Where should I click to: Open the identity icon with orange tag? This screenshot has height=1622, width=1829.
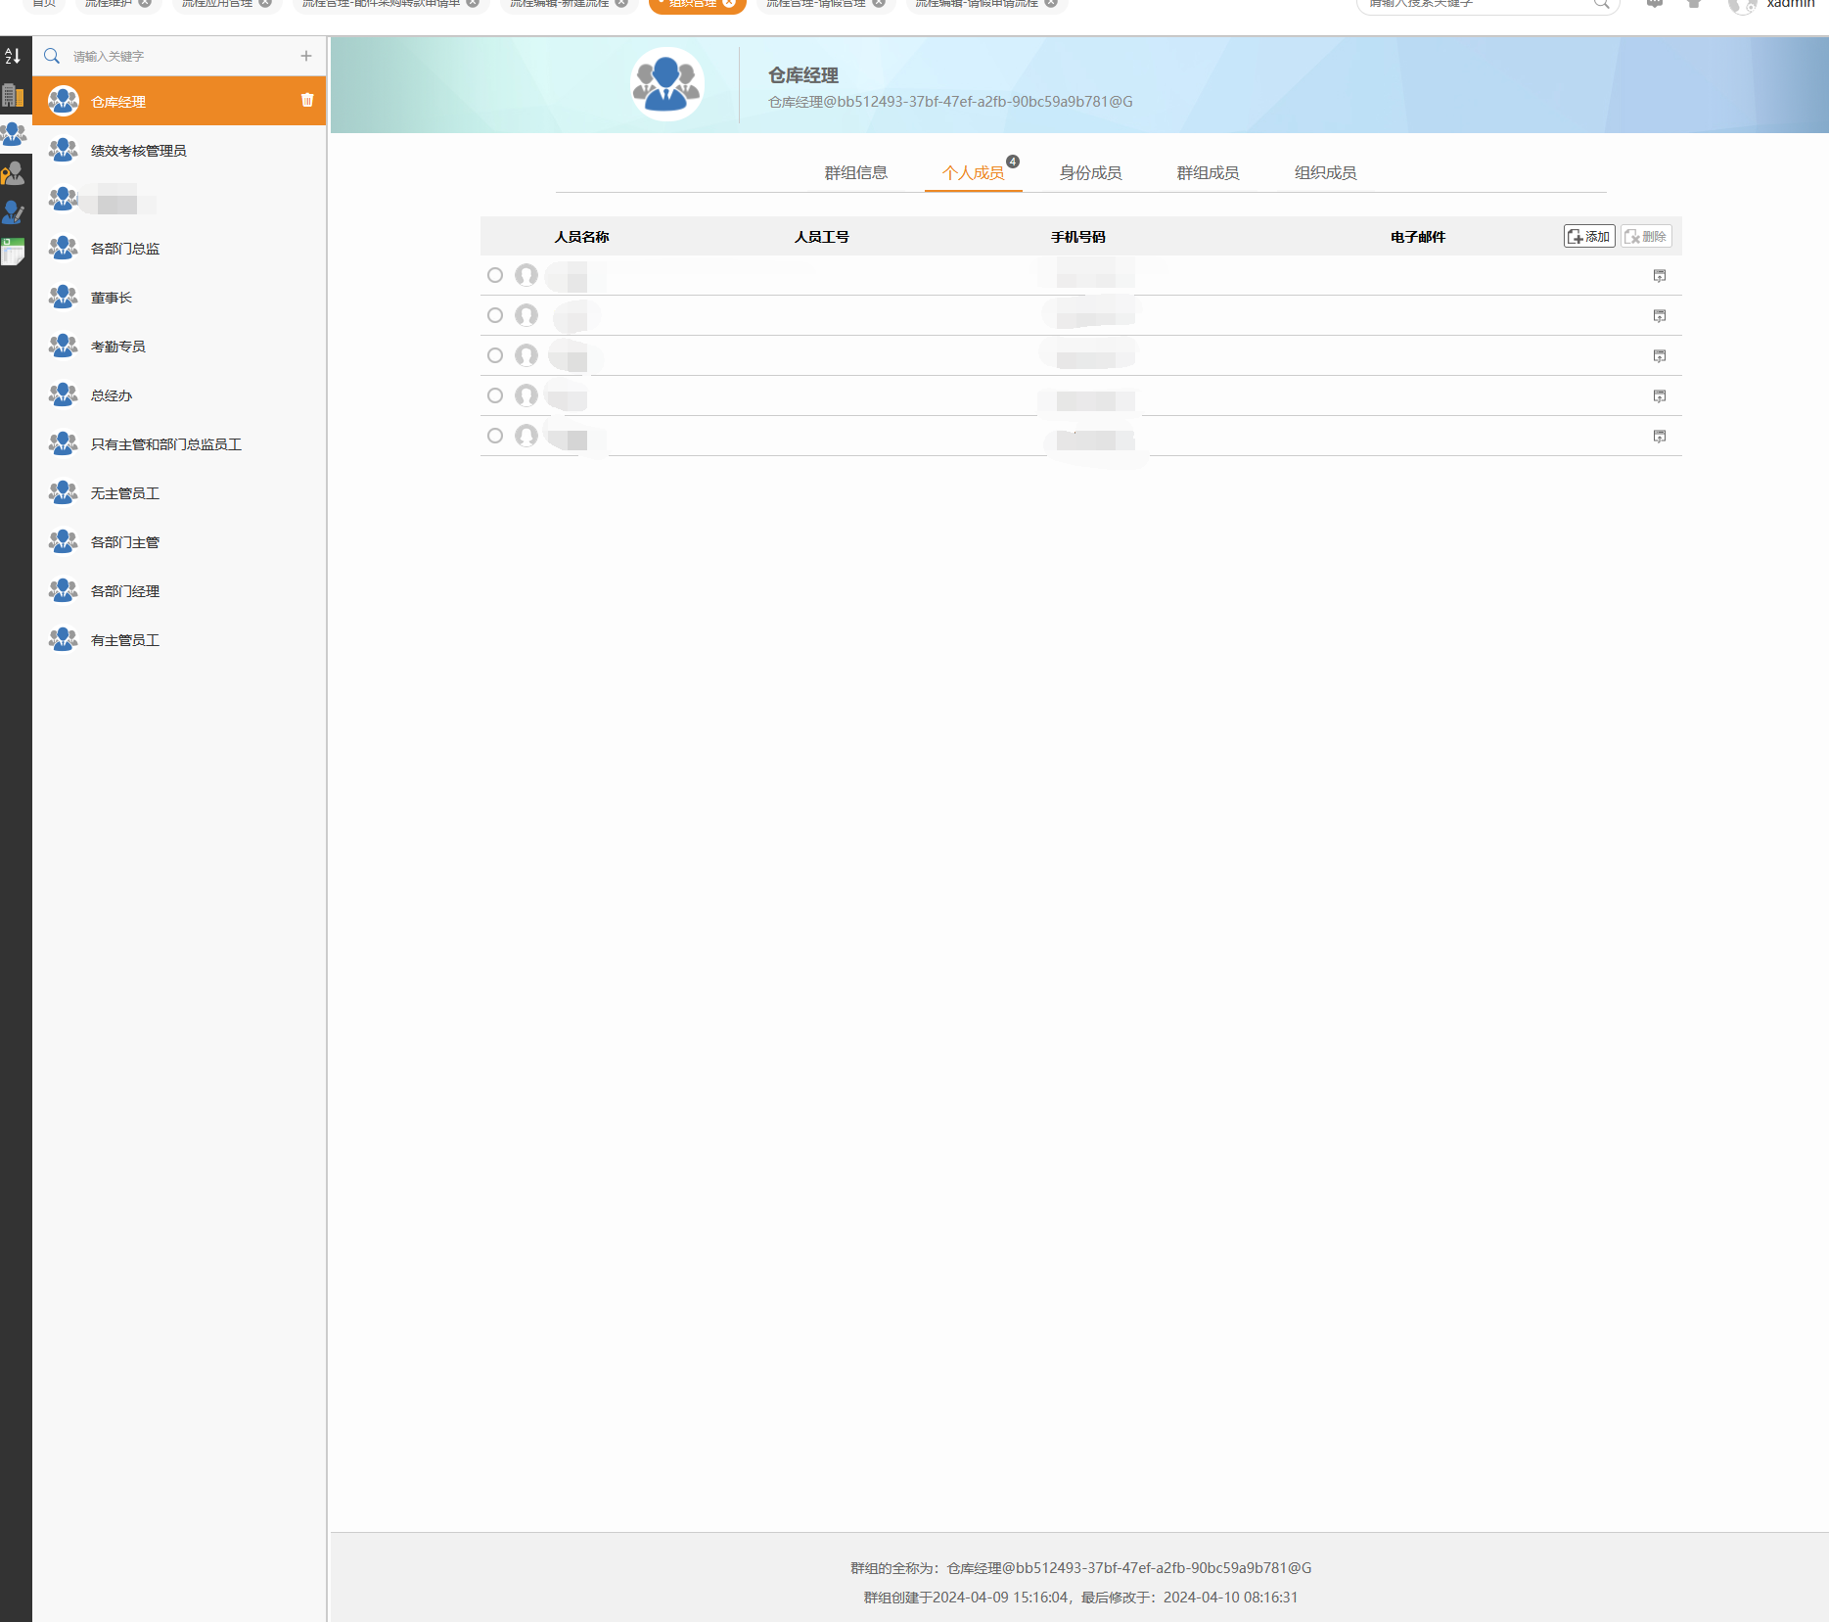[x=13, y=173]
